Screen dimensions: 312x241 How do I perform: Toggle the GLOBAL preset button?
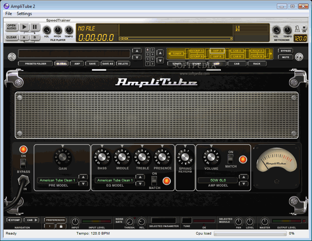[62, 64]
